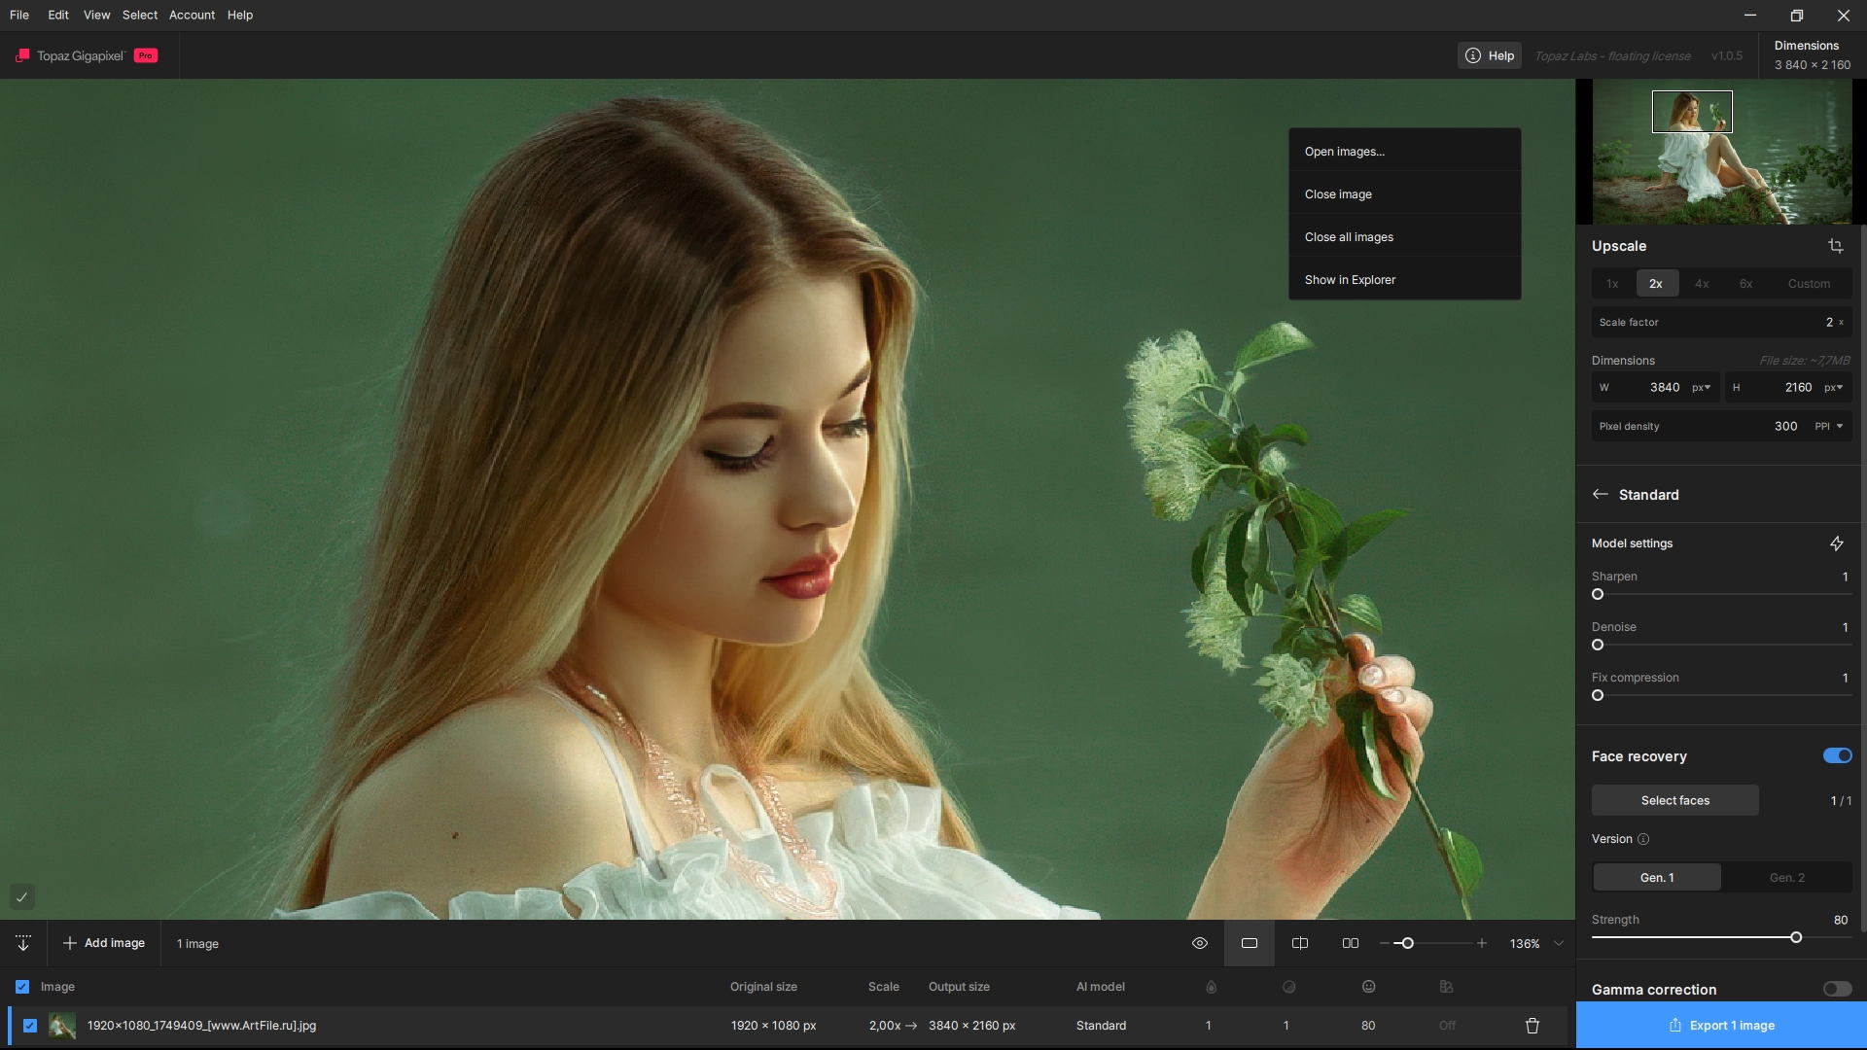The height and width of the screenshot is (1050, 1867).
Task: Click the back arrow beside Standard
Action: [1600, 495]
